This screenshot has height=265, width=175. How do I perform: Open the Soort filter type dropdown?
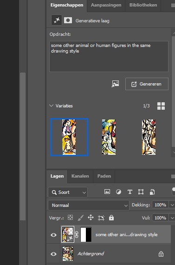coord(68,192)
